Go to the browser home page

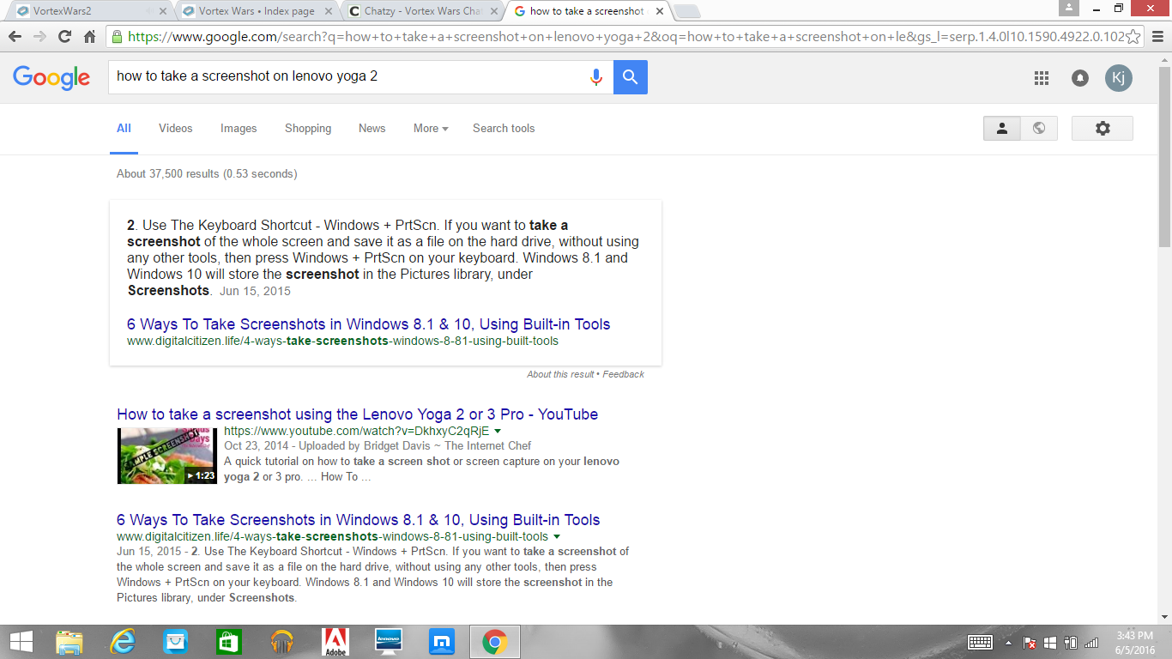89,37
